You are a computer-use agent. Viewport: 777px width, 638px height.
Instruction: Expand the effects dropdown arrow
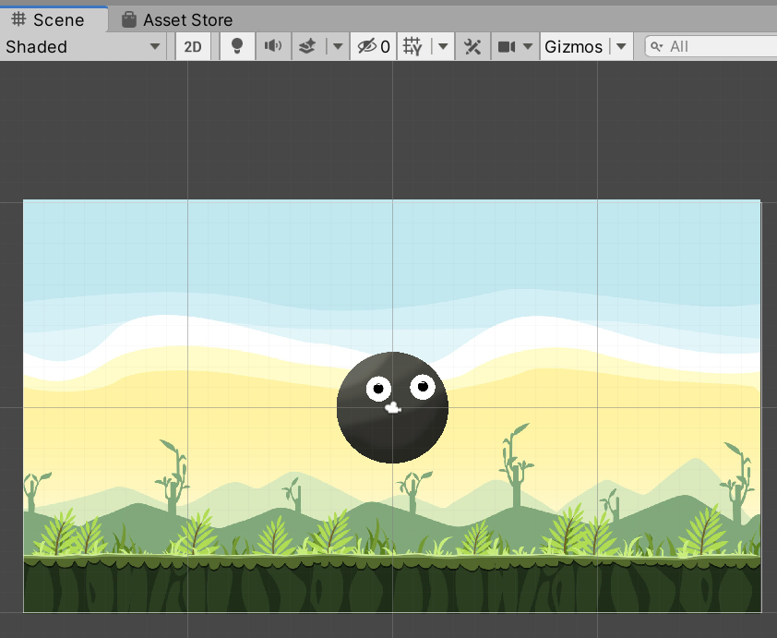click(337, 46)
